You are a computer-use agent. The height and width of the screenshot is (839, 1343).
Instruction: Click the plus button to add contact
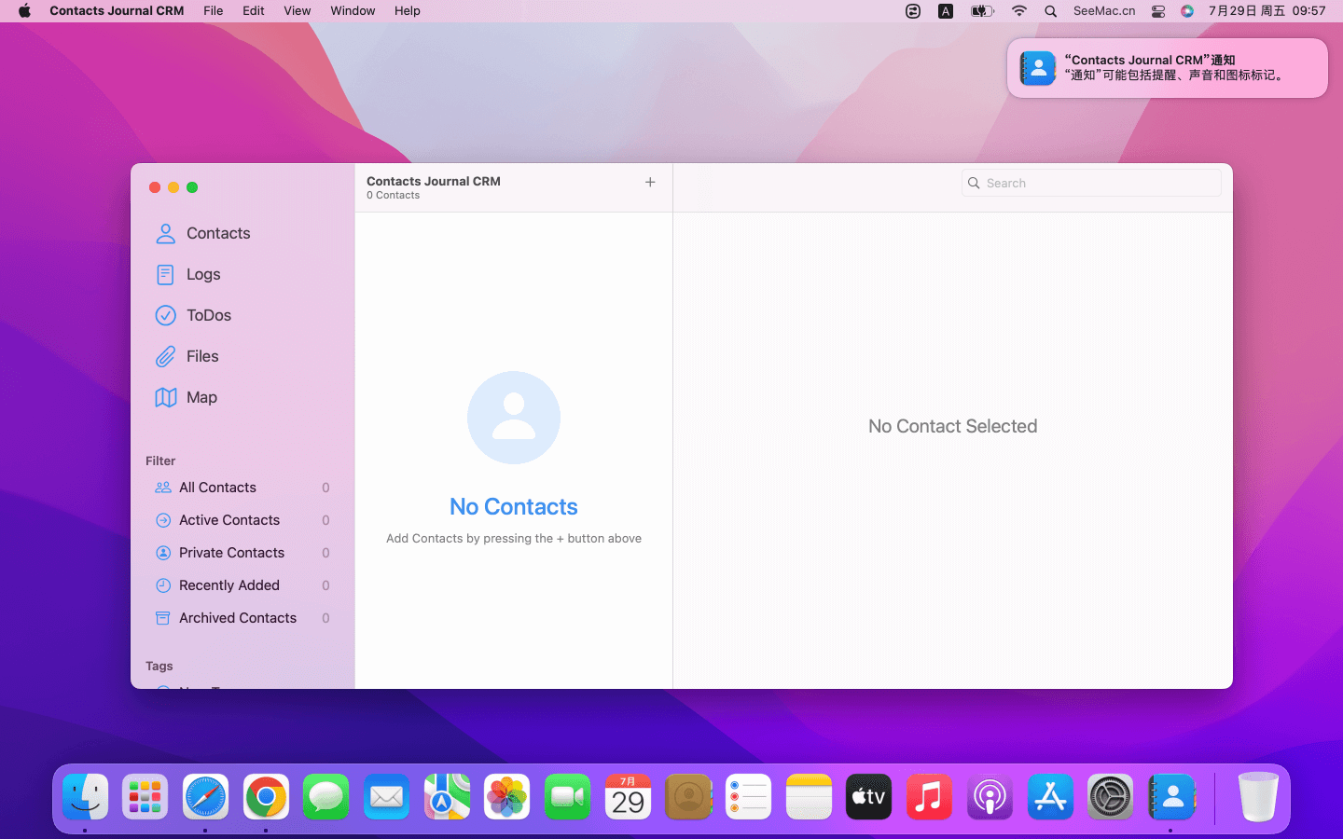point(650,183)
